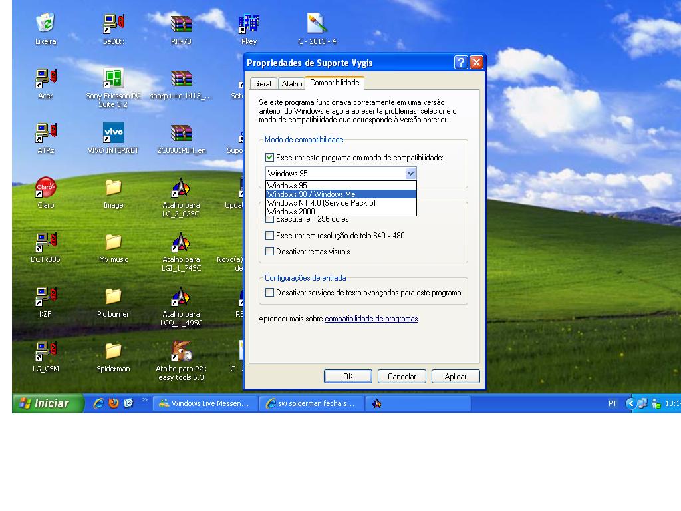The width and height of the screenshot is (681, 511).
Task: Switch to the Atalho tab
Action: point(292,83)
